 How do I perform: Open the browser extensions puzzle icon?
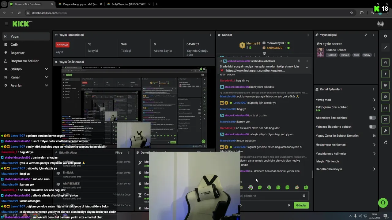pyautogui.click(x=362, y=13)
